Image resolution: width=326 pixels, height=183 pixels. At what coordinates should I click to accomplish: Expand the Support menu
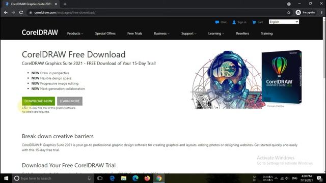click(x=188, y=34)
